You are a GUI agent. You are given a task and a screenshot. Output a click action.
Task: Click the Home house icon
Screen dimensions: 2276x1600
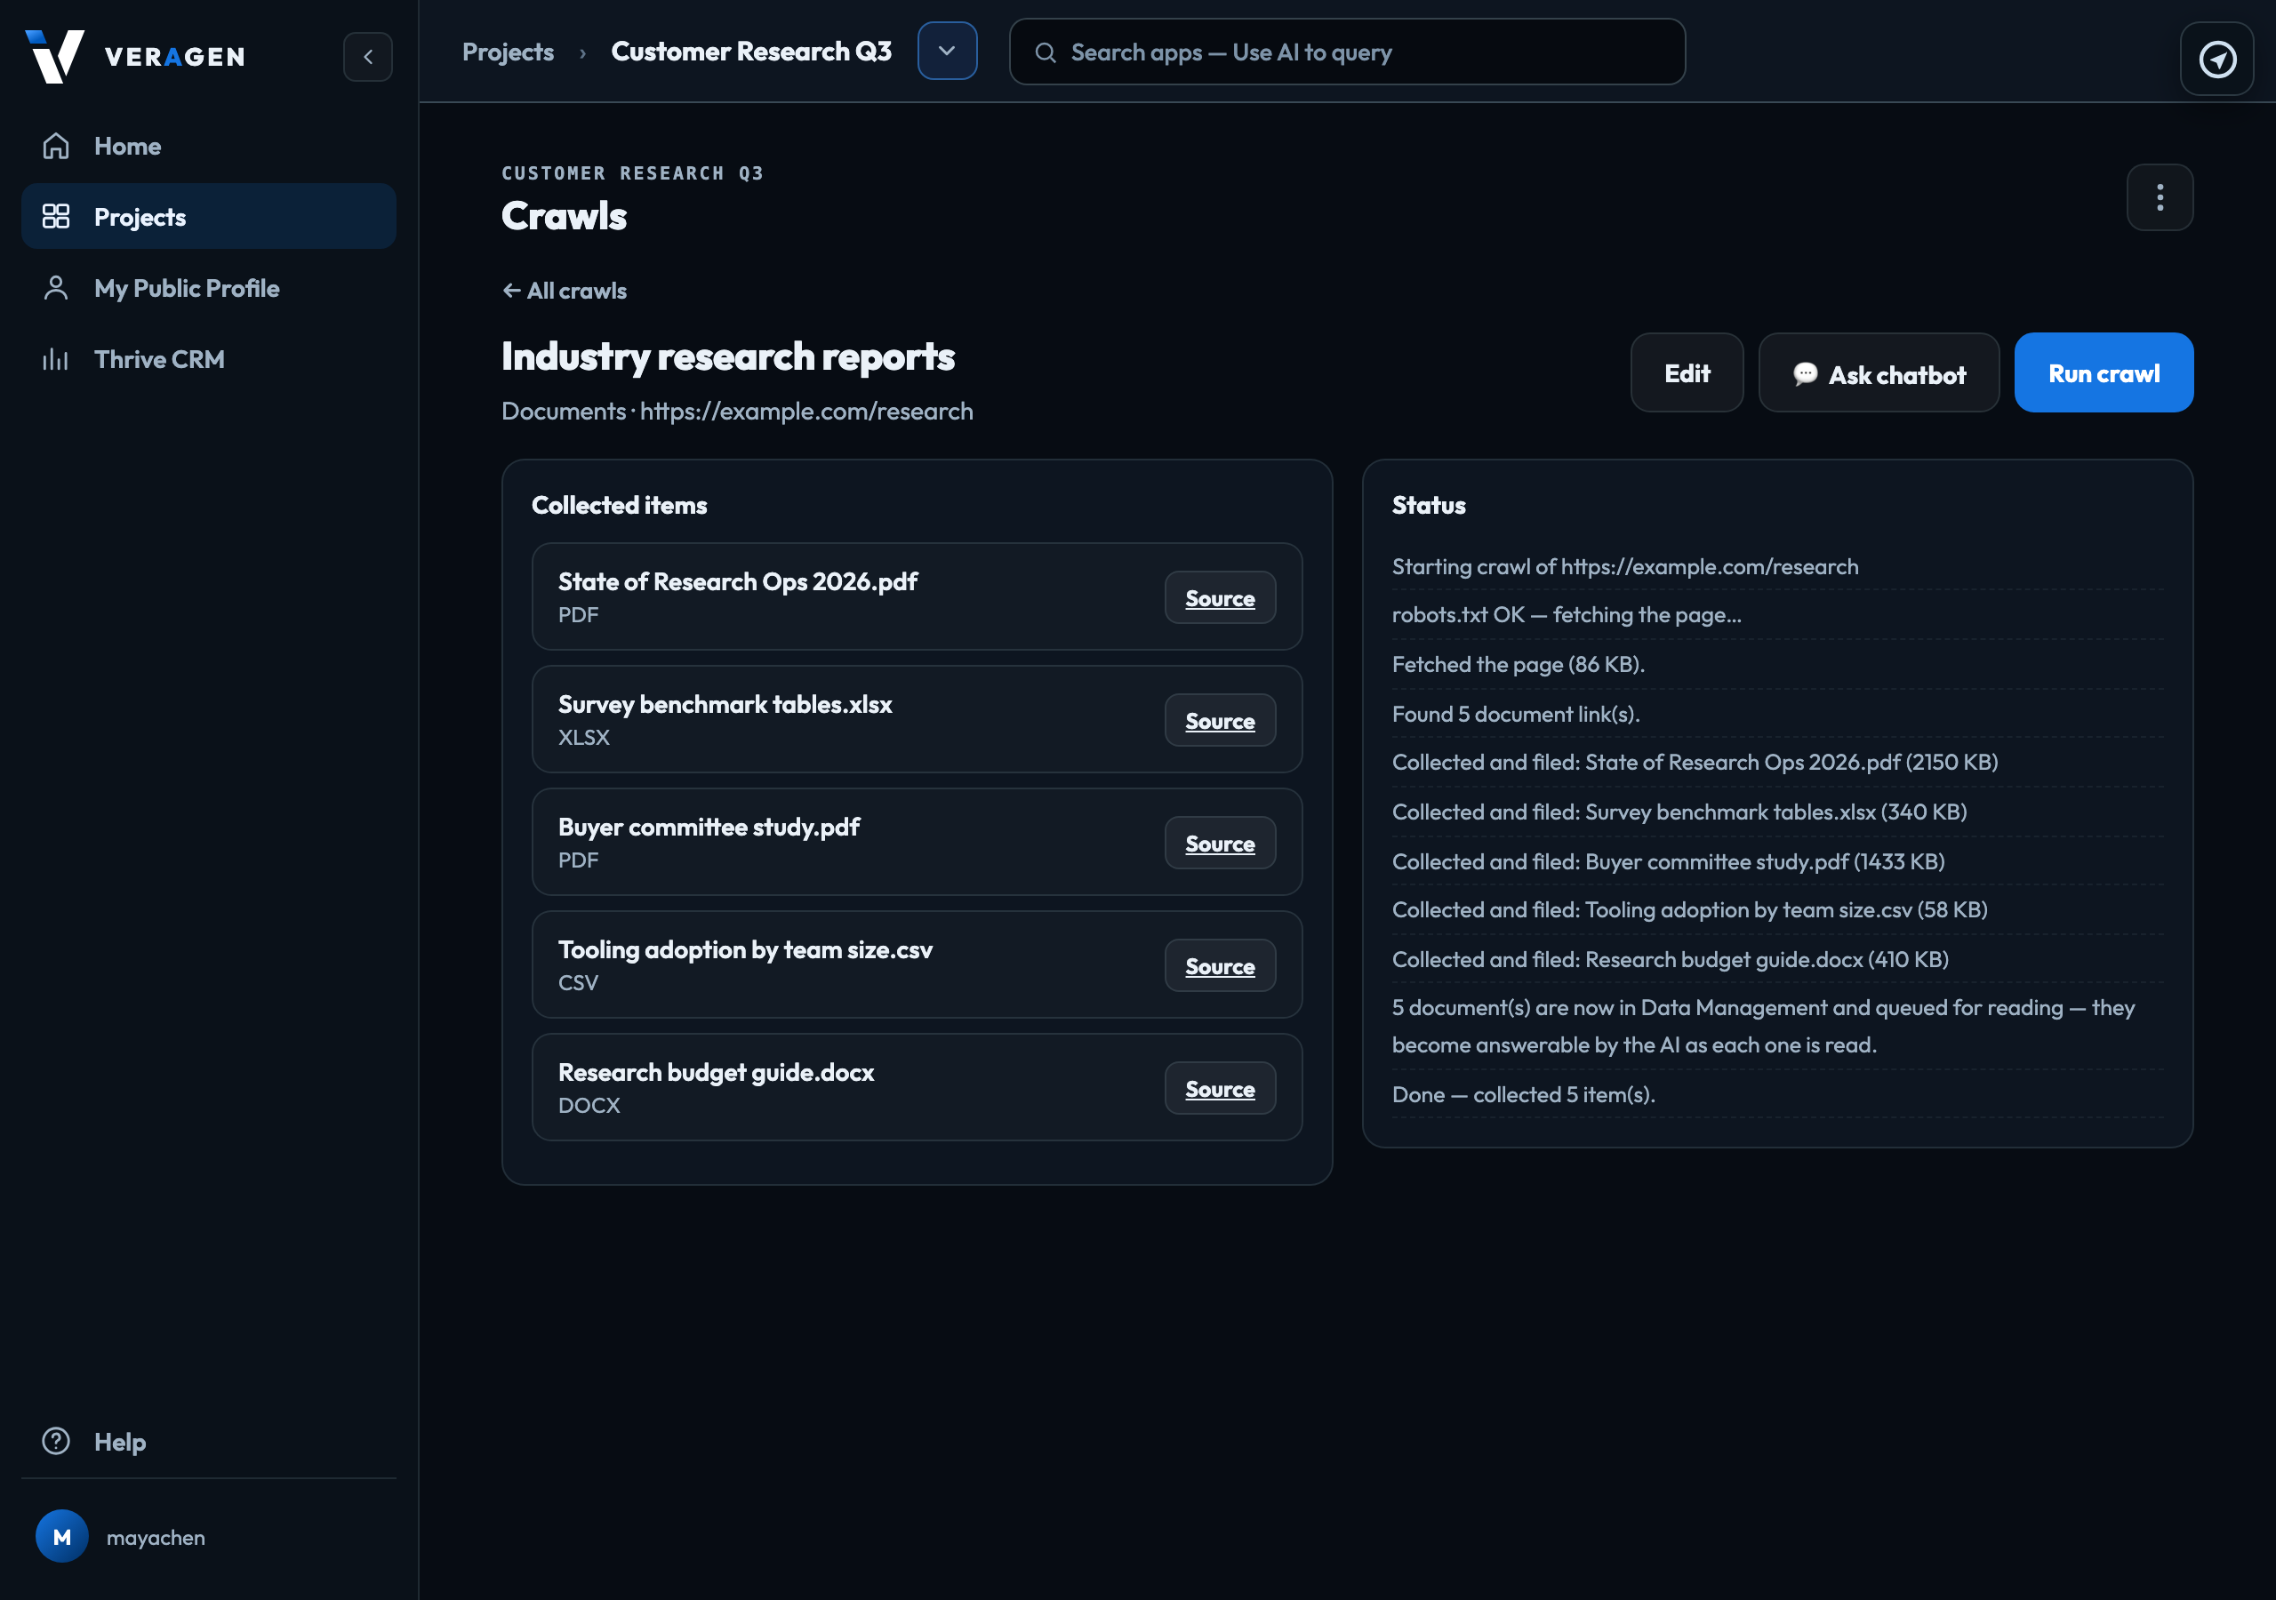55,146
